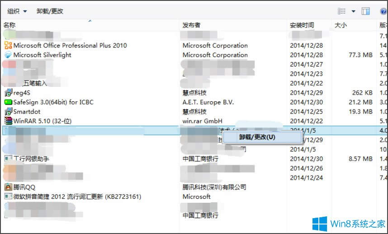Click the 19.3 MB size value
The width and height of the screenshot is (388, 234).
(x=360, y=111)
